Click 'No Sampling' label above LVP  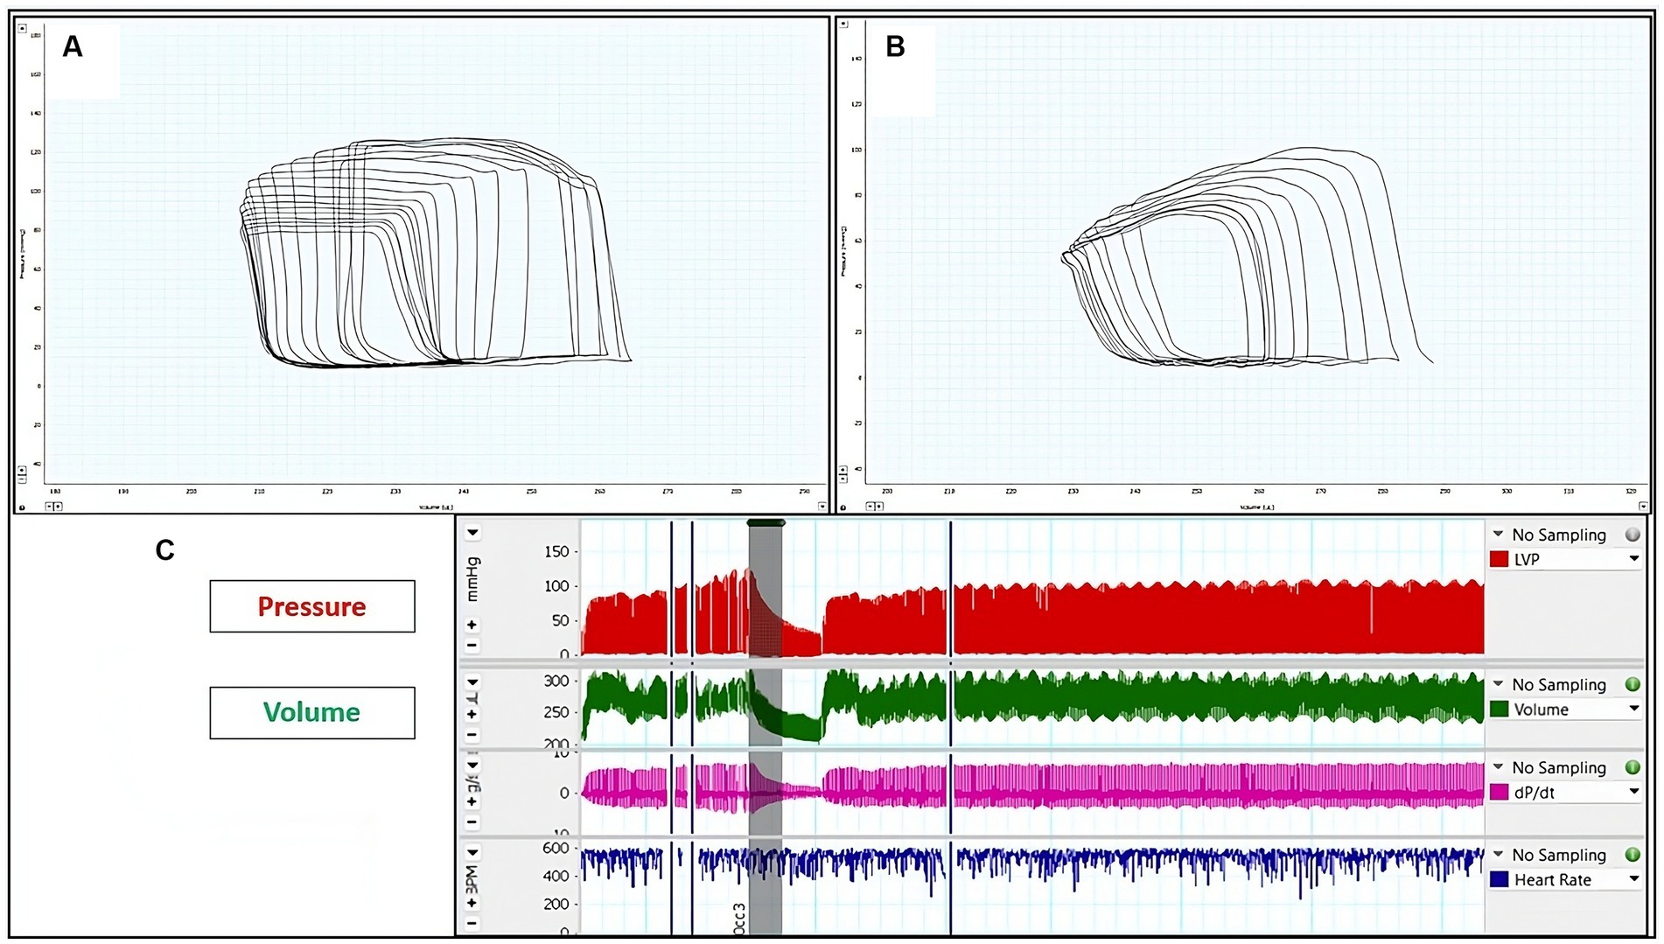(x=1559, y=535)
